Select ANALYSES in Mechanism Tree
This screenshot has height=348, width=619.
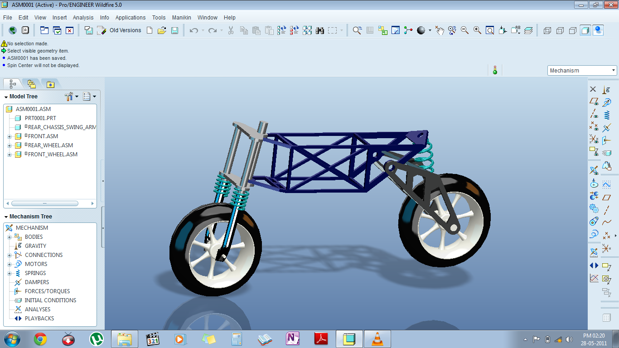(x=38, y=309)
